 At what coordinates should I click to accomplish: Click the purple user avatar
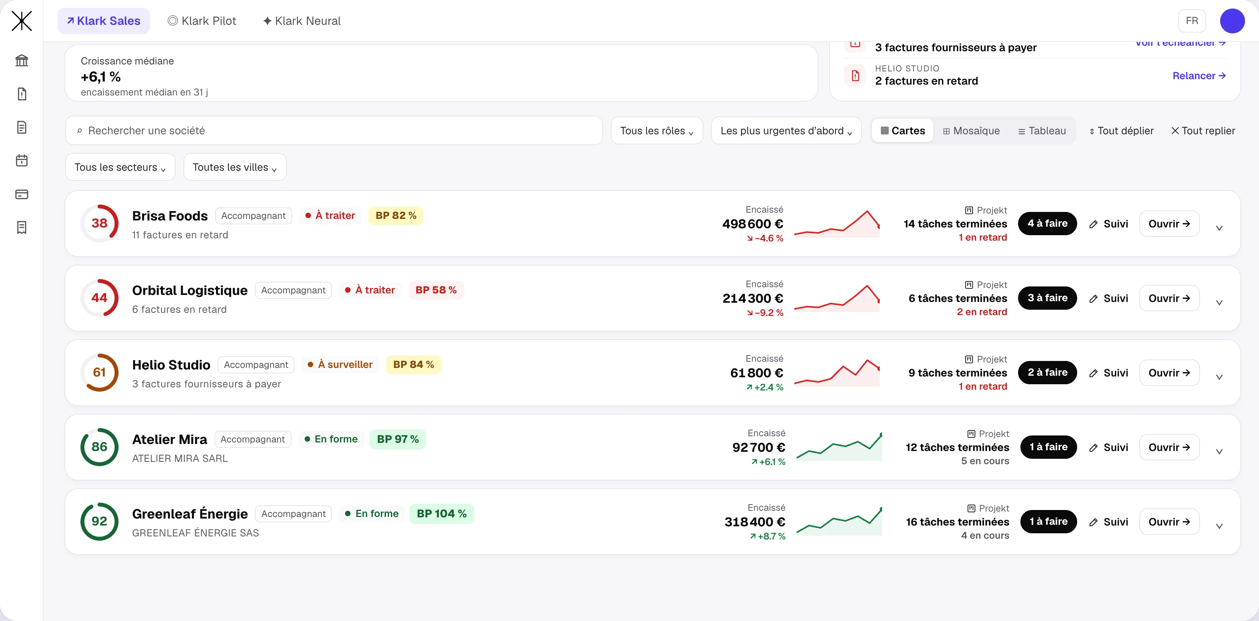pos(1232,21)
